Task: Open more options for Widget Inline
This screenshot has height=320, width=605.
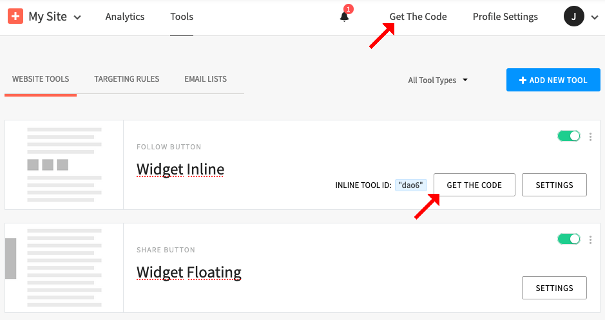Action: [x=591, y=136]
